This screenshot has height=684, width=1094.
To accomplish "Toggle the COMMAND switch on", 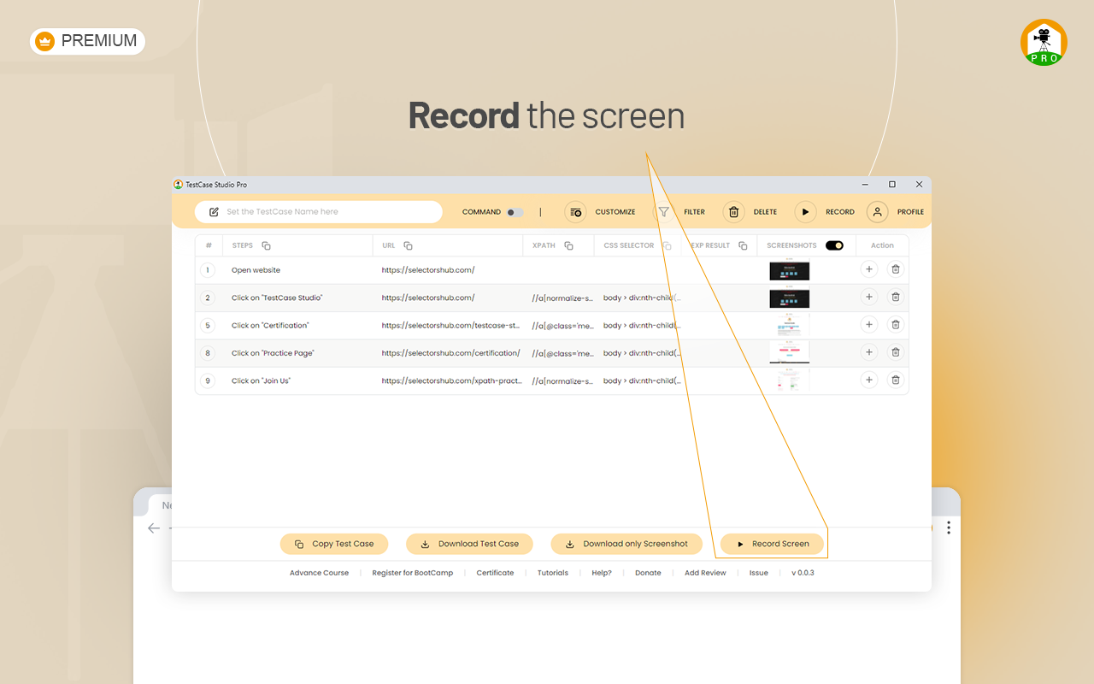I will point(515,211).
